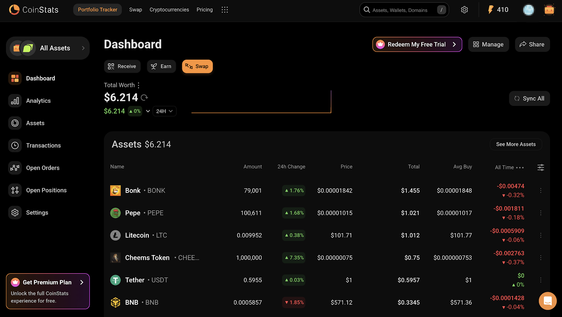Go to Dashboard in sidebar
Viewport: 562px width, 317px height.
coord(40,79)
